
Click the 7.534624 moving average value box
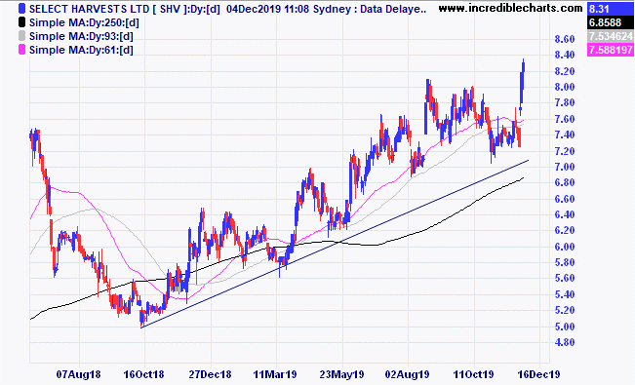[611, 36]
